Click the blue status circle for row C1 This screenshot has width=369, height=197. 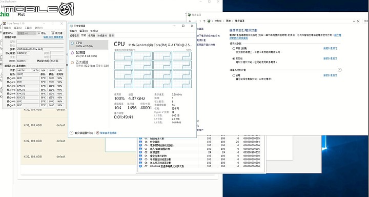[x=140, y=149]
